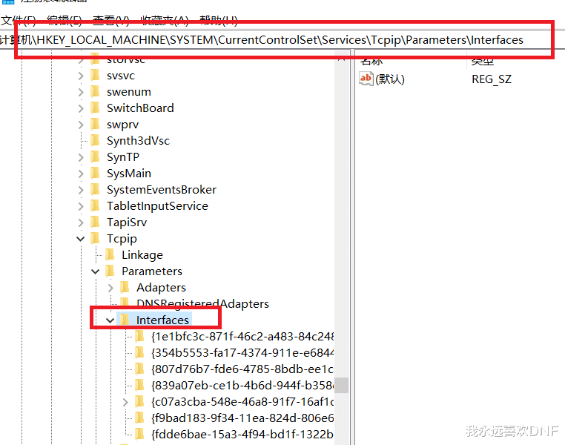Select the {354b5553-fa17-4374 interface key
This screenshot has width=565, height=445.
coord(242,353)
